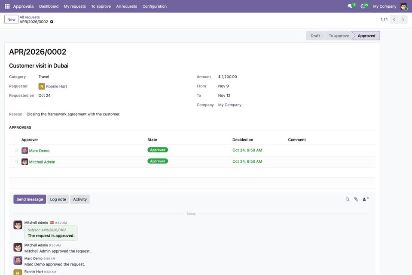Click the amount value $ 1,200.00
Viewport: 412px width, 275px height.
228,77
